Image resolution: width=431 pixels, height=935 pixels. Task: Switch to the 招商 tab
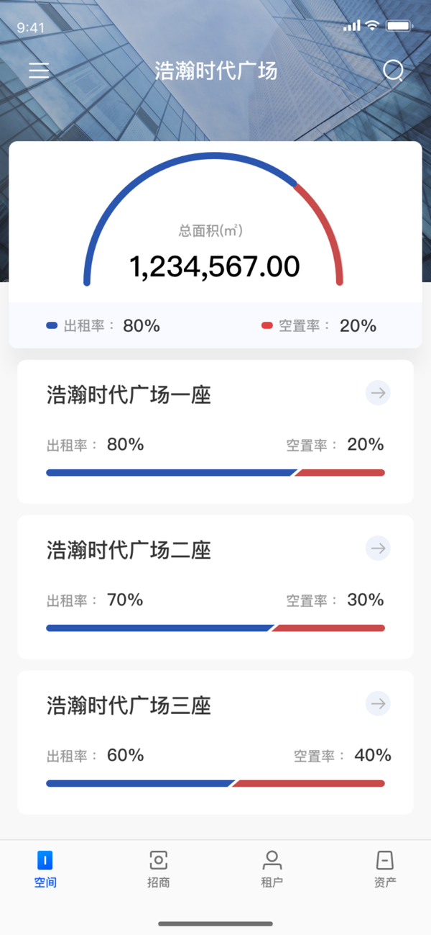pos(158,869)
